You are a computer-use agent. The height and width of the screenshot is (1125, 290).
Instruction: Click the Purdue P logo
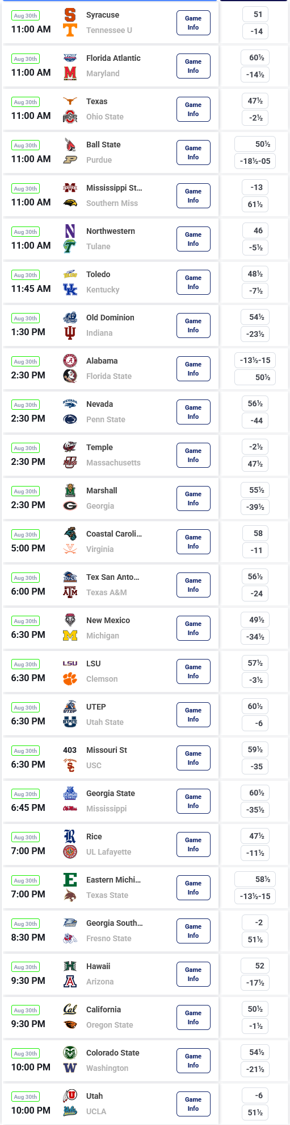click(70, 160)
